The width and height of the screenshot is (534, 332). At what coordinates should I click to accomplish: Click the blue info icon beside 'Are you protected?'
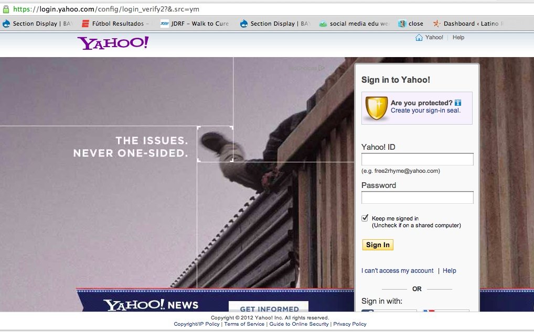[x=458, y=103]
